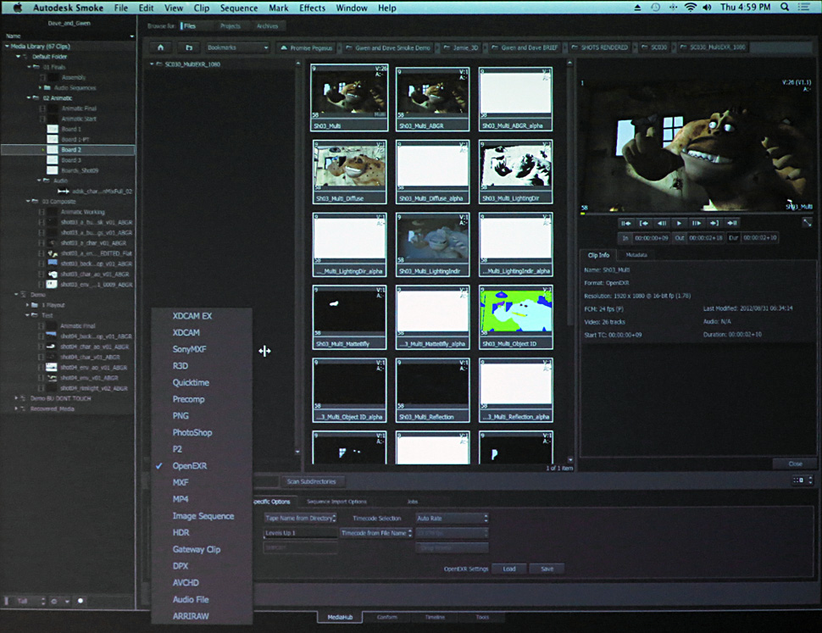Open the Bookmarks dropdown
Image resolution: width=822 pixels, height=633 pixels.
point(236,47)
